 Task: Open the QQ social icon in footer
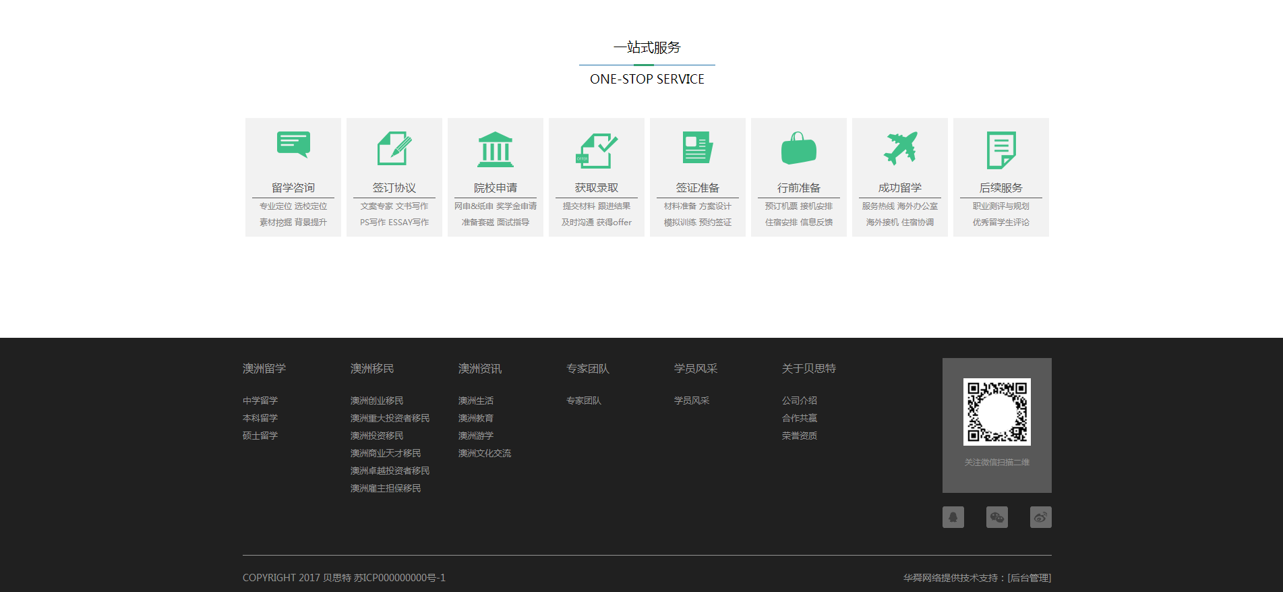point(953,517)
